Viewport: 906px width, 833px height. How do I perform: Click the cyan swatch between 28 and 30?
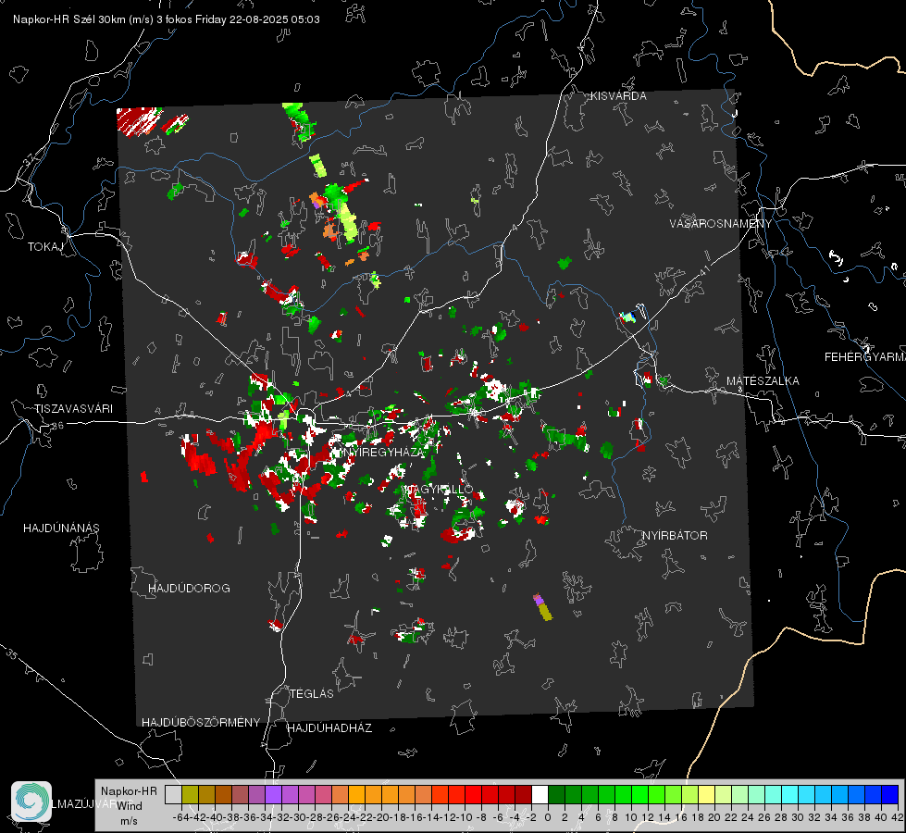(x=790, y=794)
